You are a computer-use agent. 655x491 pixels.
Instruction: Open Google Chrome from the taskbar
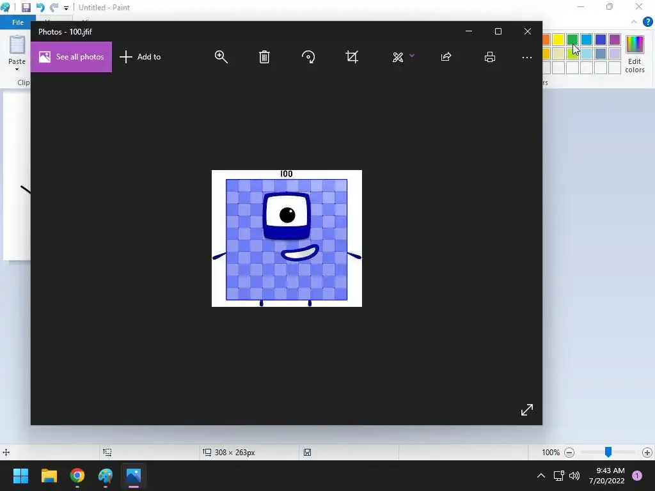[x=77, y=476]
